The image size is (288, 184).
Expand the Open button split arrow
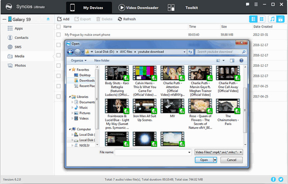[215, 160]
